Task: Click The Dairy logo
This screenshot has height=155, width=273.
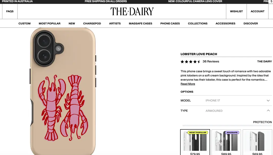Action: [x=132, y=11]
